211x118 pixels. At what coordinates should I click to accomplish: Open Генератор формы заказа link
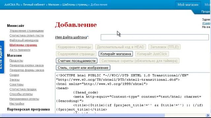[x=27, y=70]
